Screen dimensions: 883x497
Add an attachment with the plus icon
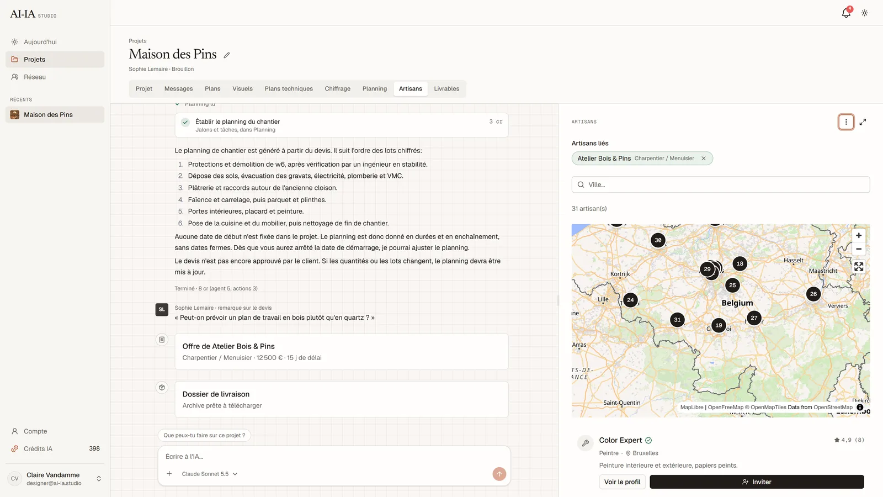coord(169,474)
